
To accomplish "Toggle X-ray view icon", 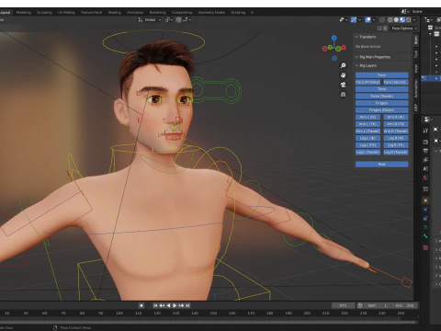I will (382, 20).
